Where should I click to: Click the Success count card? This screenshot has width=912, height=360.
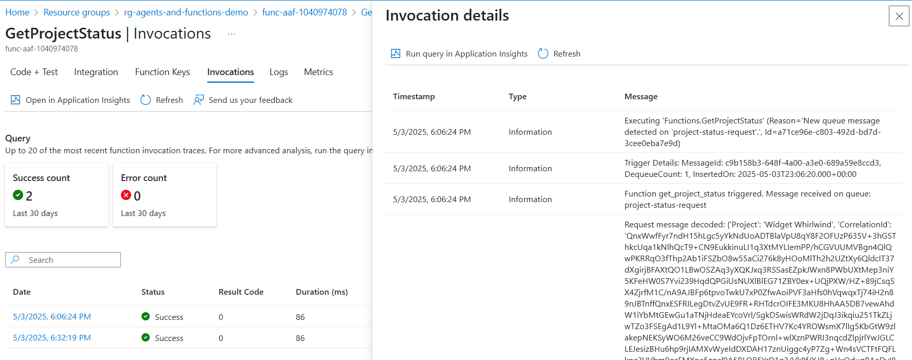pyautogui.click(x=57, y=195)
